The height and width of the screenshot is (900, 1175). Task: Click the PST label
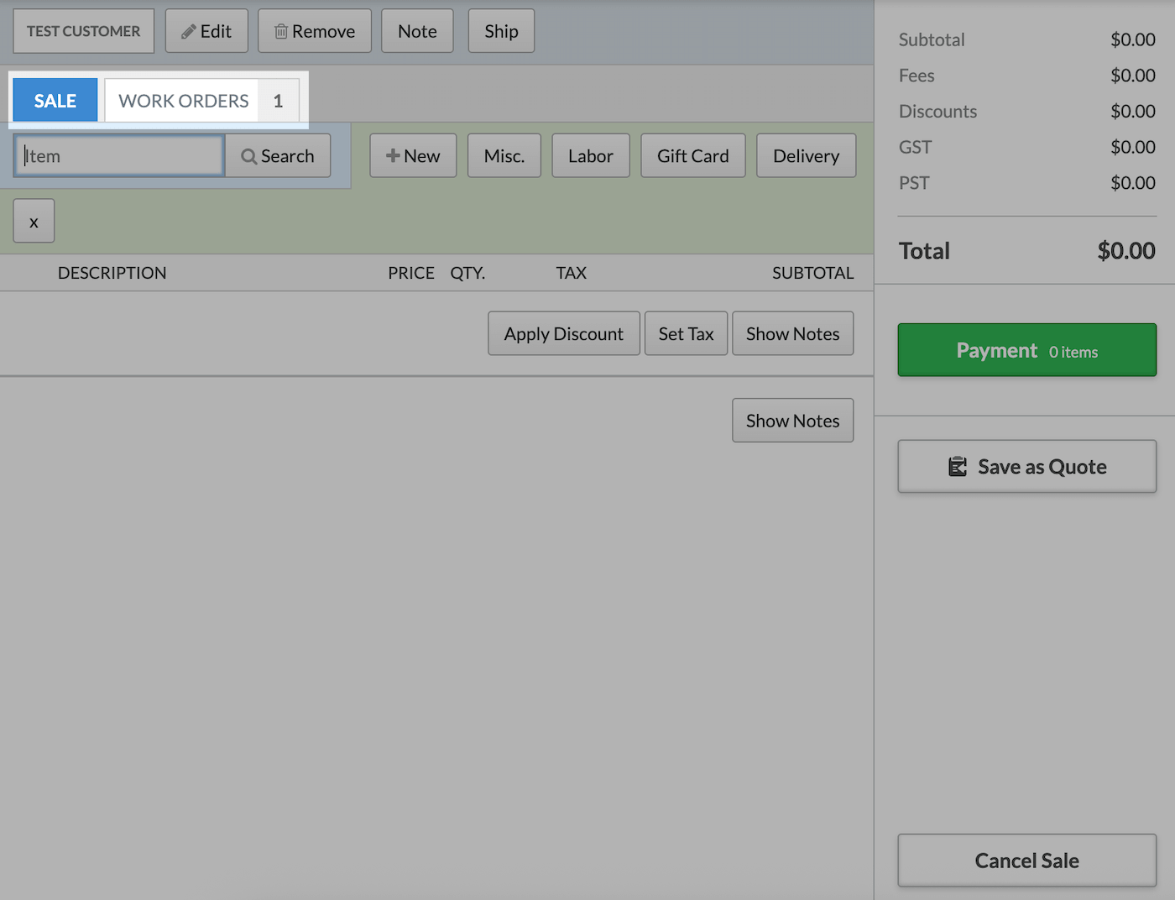click(914, 183)
